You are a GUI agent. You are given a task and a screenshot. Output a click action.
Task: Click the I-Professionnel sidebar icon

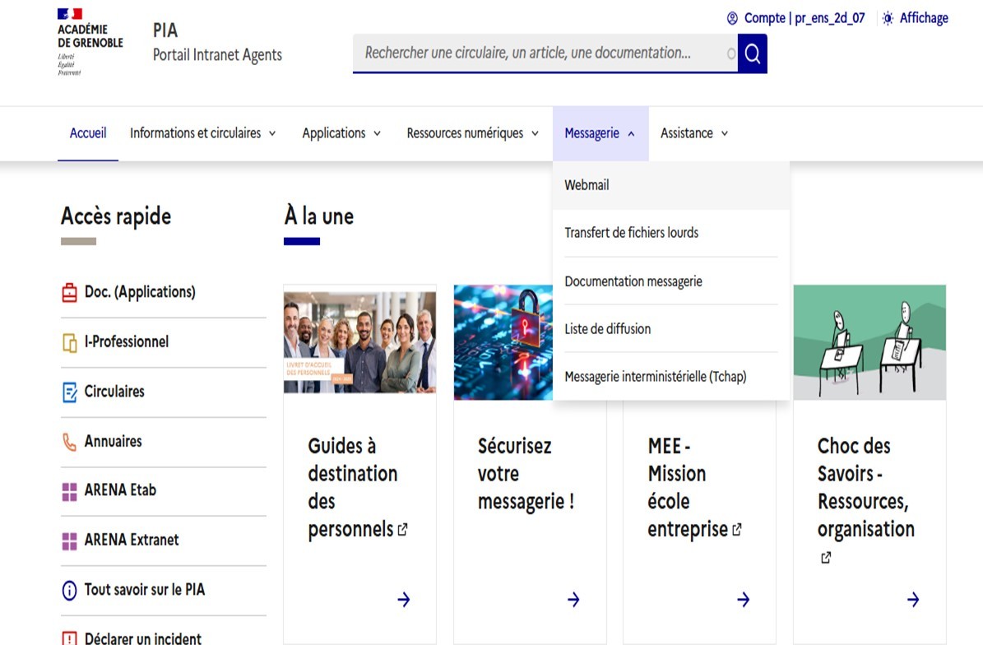[70, 342]
